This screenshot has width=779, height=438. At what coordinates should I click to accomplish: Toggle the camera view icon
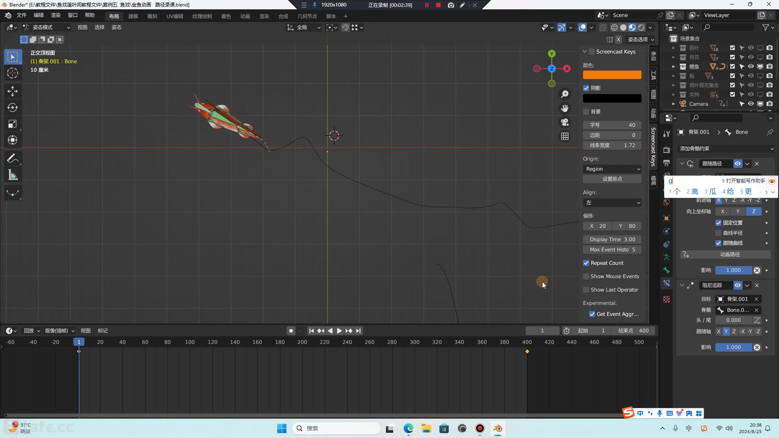click(565, 122)
